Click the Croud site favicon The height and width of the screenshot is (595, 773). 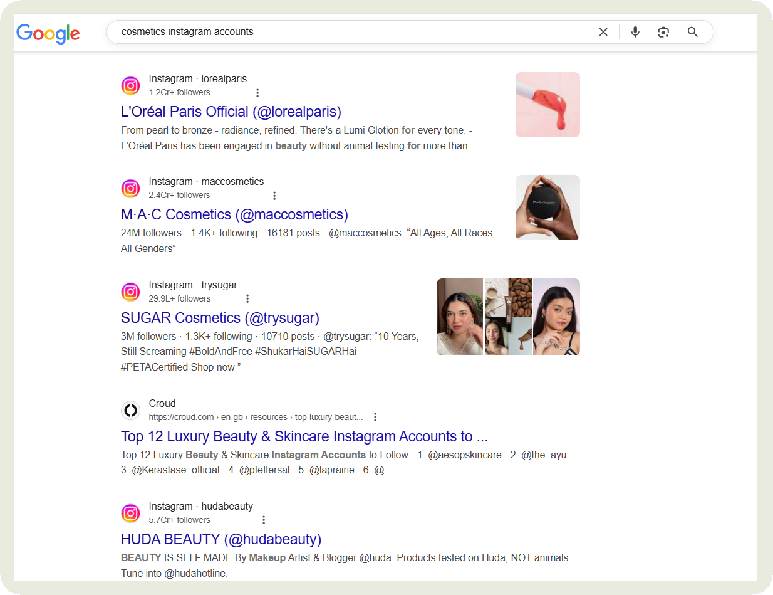click(x=130, y=410)
